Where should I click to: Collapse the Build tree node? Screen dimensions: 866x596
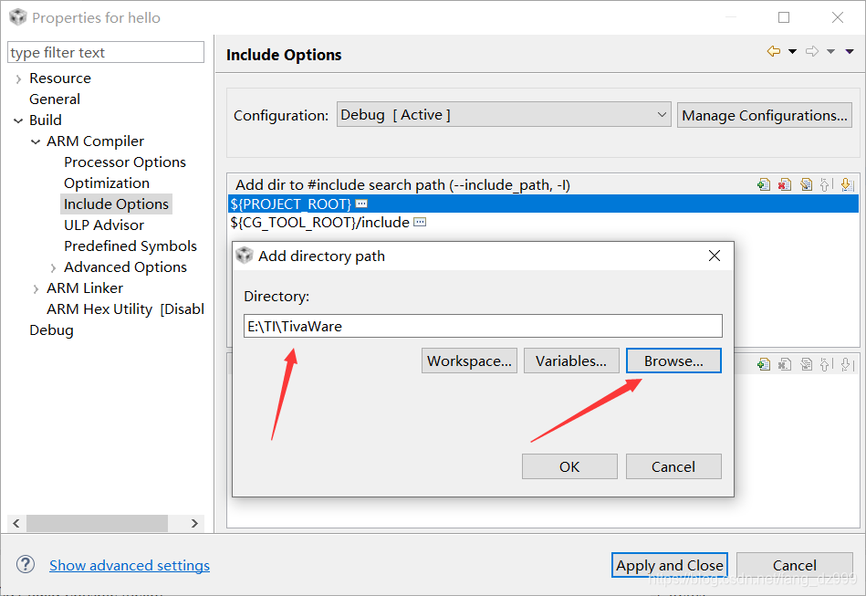pos(19,120)
